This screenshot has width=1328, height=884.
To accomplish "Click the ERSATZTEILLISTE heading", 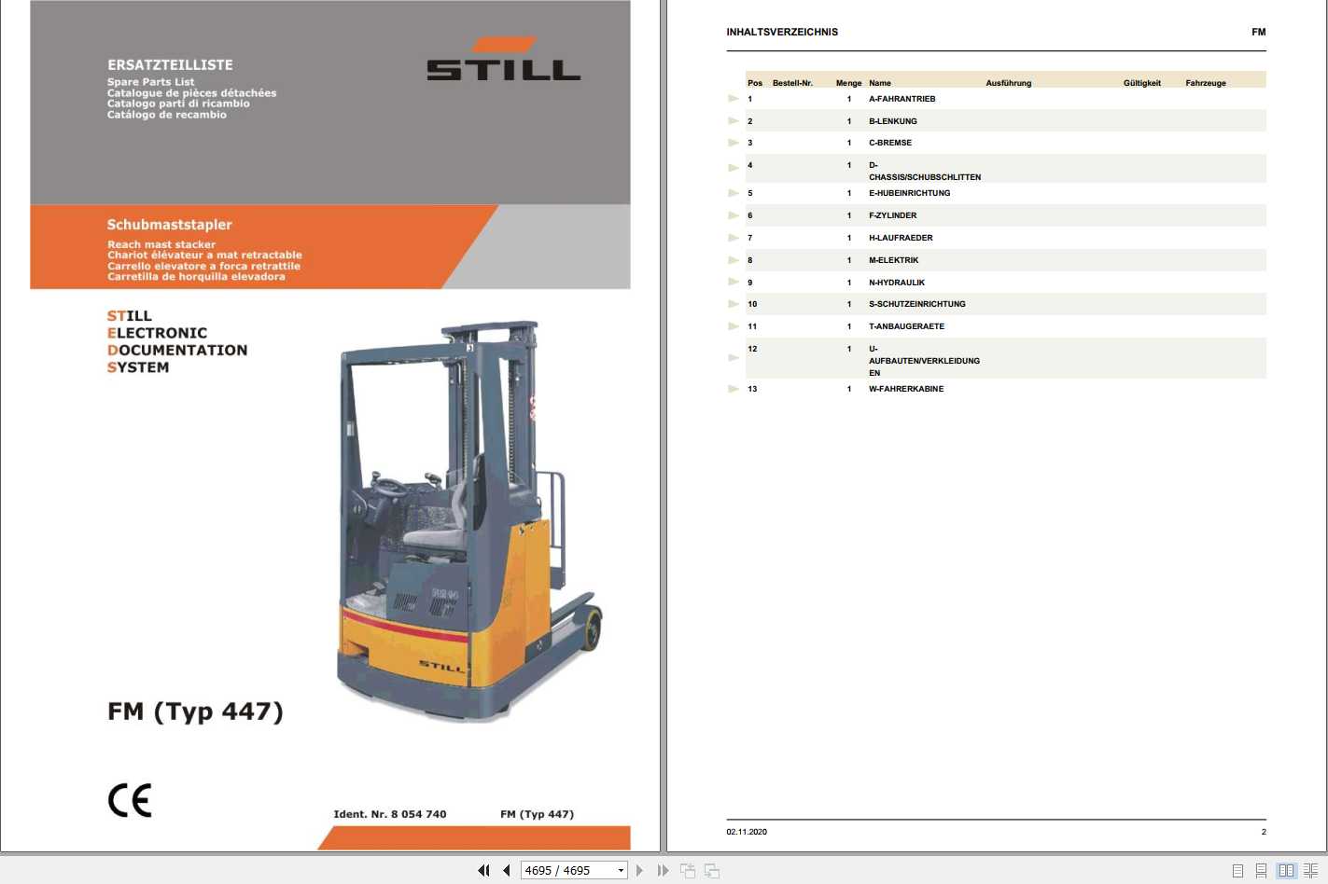I will 170,65.
